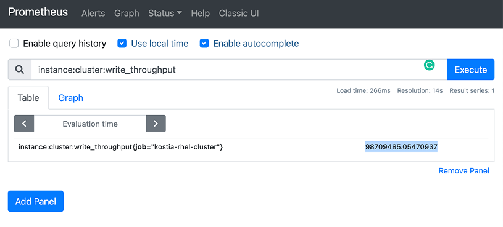Switch to the Classic UI
Viewport: 503px width, 227px height.
point(239,13)
